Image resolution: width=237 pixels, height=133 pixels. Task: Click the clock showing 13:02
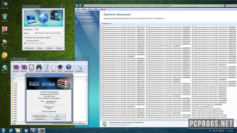pos(230,131)
